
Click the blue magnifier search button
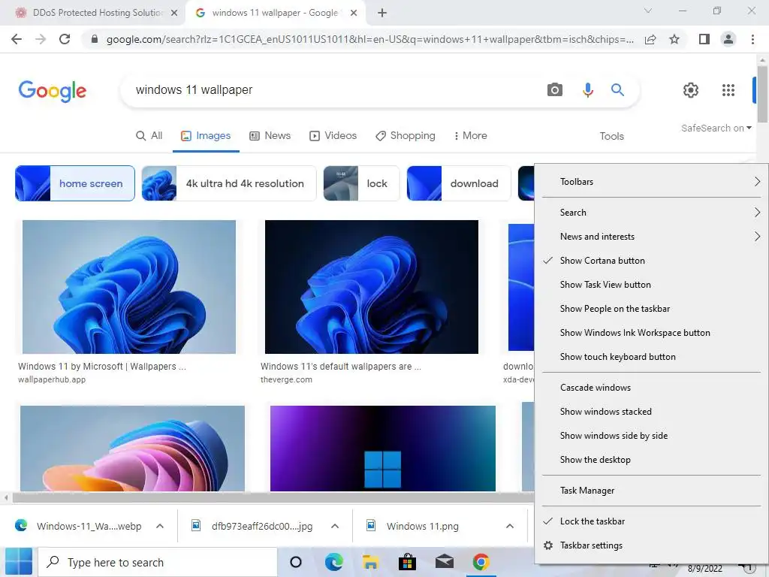coord(617,90)
